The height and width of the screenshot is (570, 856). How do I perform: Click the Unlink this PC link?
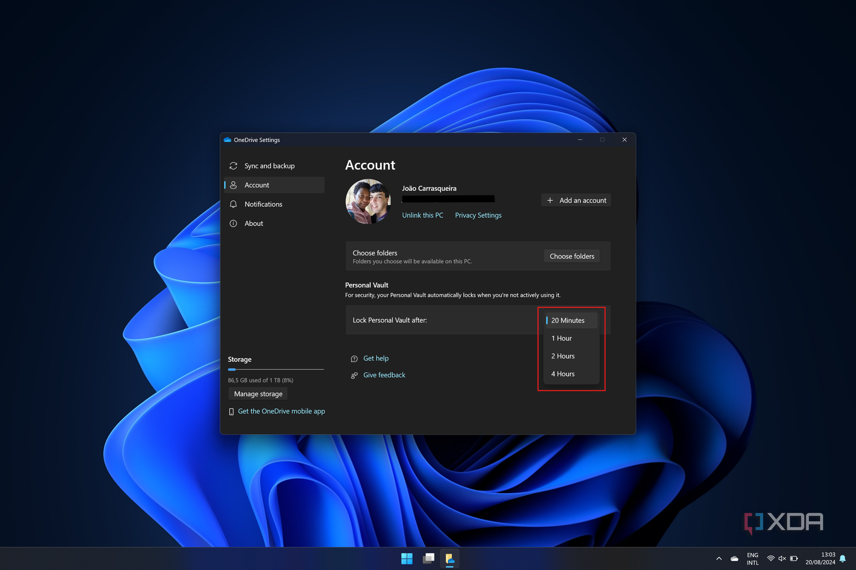point(422,215)
